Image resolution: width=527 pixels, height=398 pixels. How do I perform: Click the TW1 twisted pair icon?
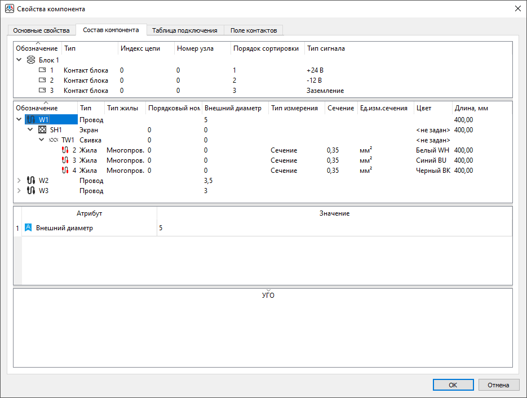53,140
